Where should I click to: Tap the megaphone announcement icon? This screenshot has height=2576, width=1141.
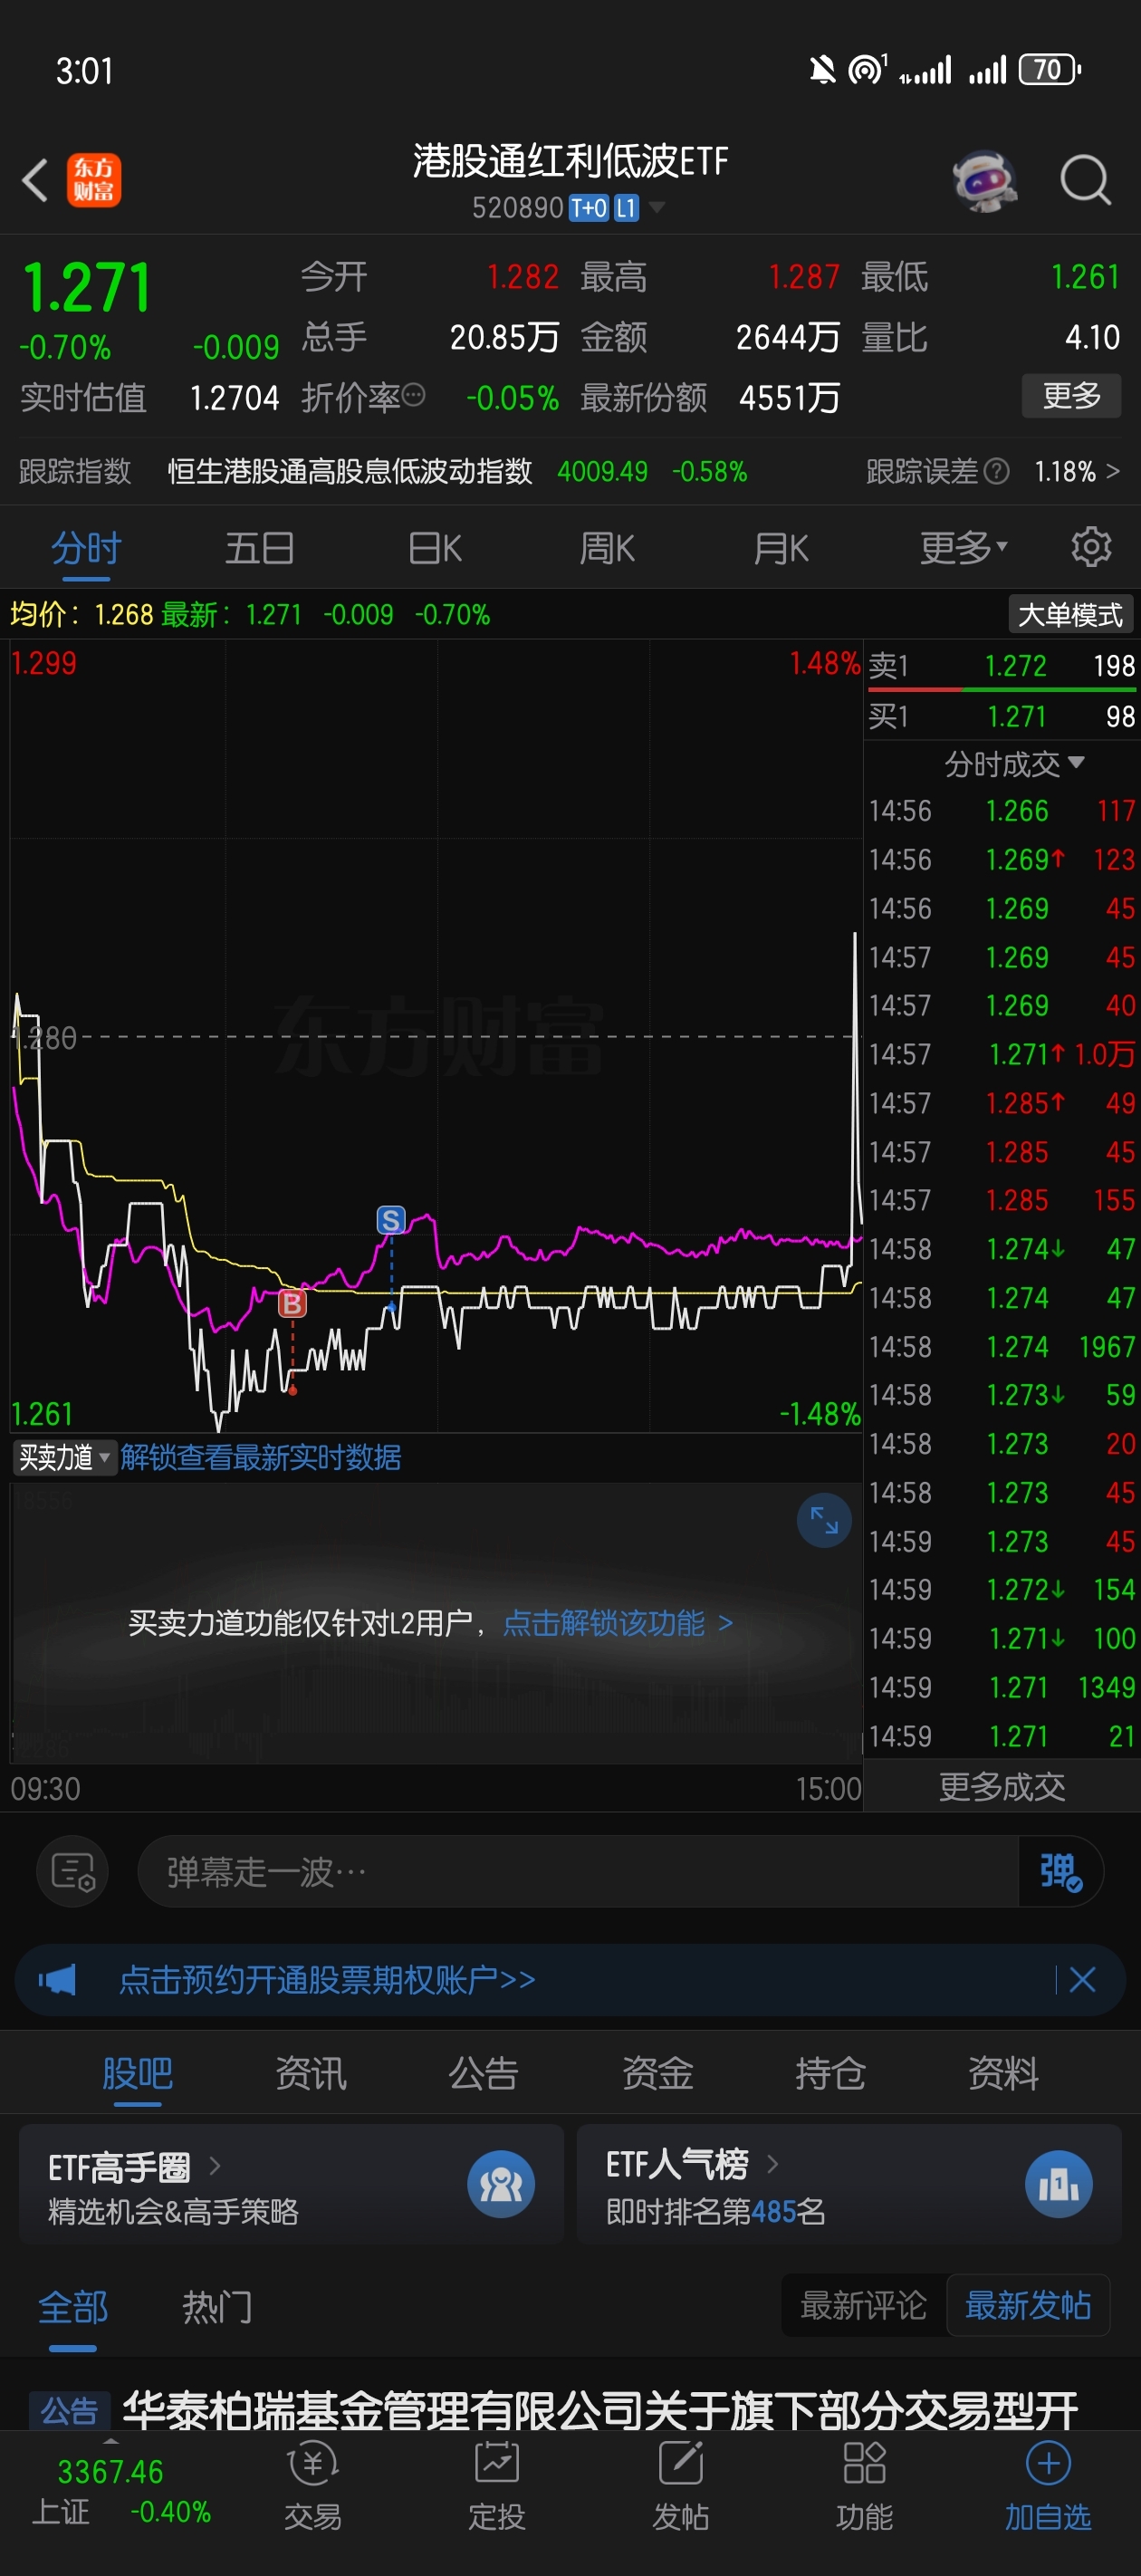[57, 1979]
